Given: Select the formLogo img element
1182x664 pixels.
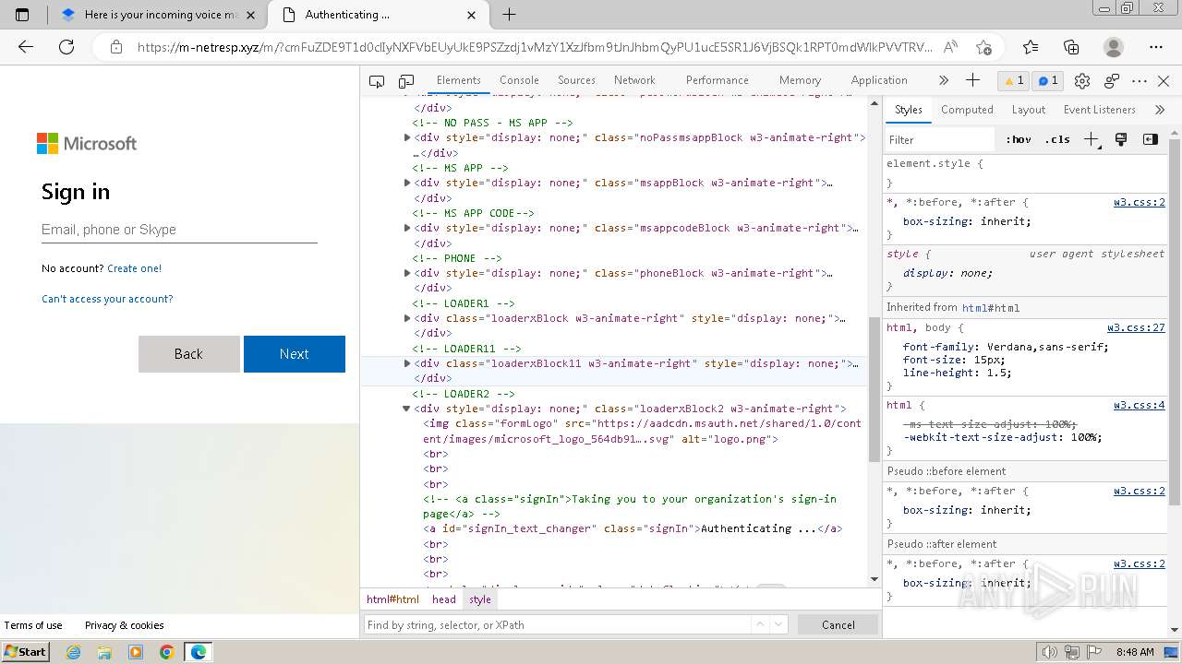Looking at the screenshot, I should coord(642,431).
